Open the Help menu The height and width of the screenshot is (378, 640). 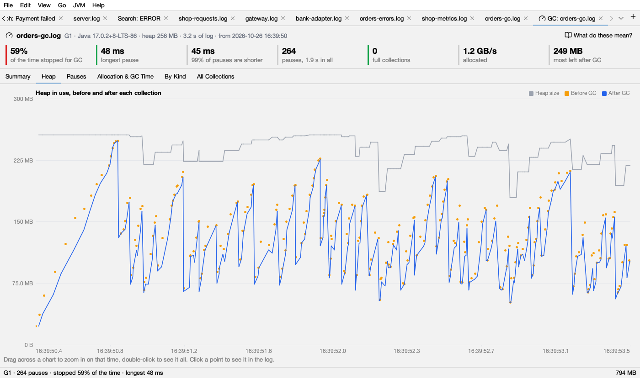click(98, 5)
